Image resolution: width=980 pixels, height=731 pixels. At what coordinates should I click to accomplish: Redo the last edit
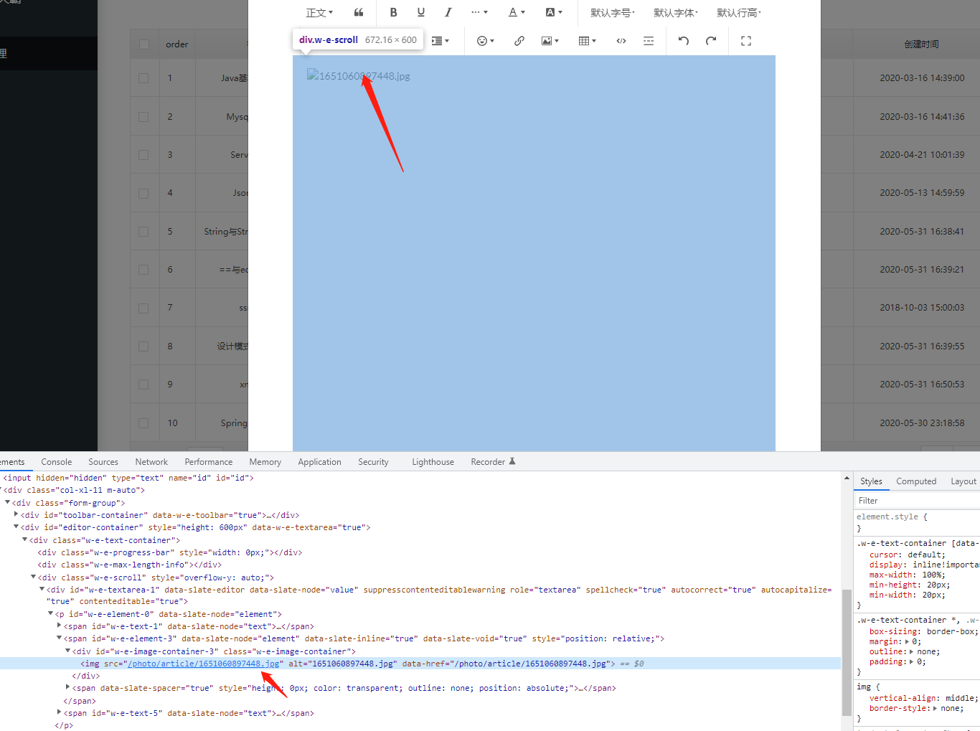tap(711, 40)
